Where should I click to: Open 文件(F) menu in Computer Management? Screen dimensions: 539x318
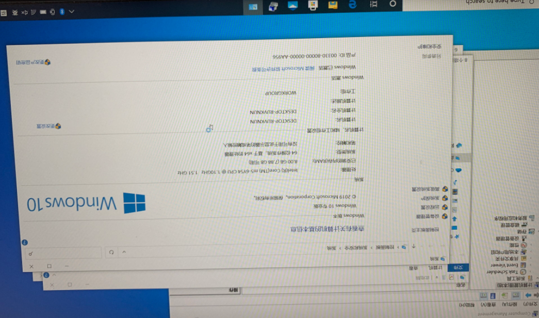(530, 304)
